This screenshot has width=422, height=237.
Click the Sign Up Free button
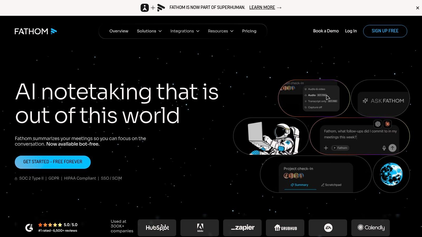tap(385, 31)
